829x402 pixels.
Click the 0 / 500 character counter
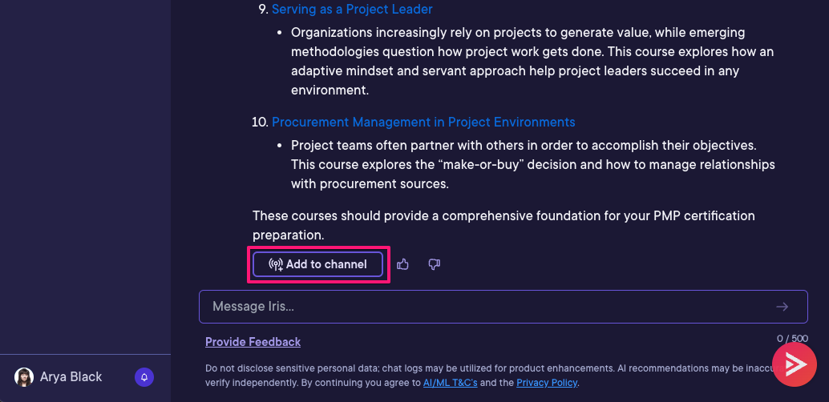pos(792,338)
